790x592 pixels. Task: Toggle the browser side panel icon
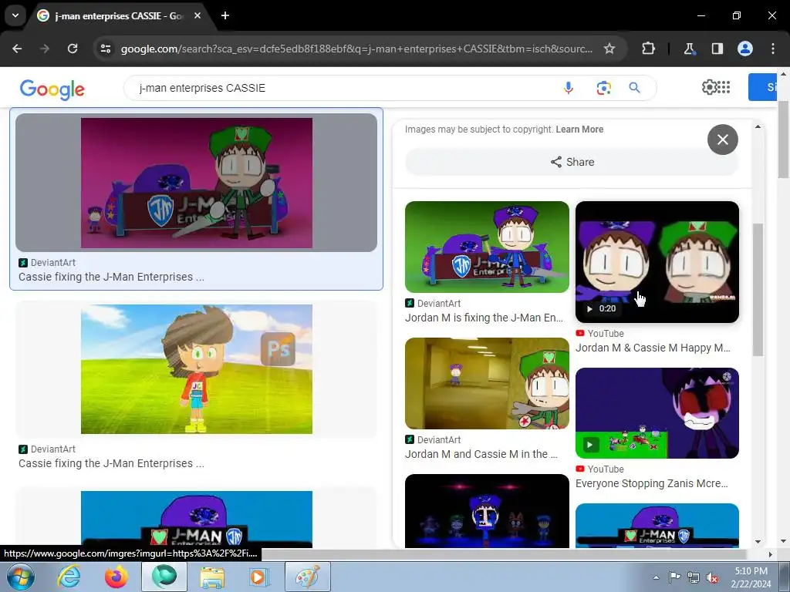717,49
